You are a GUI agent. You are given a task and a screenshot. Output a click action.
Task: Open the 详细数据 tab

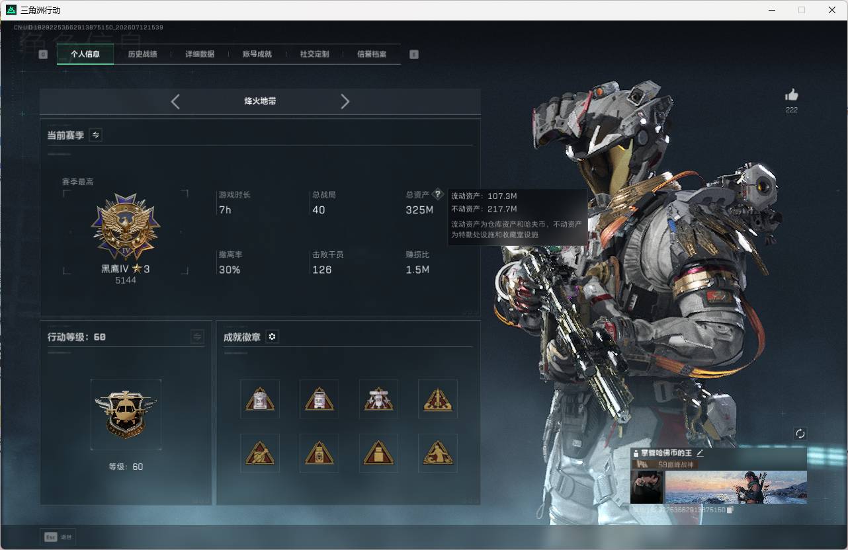tap(200, 54)
